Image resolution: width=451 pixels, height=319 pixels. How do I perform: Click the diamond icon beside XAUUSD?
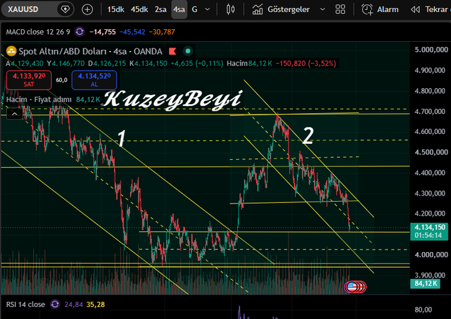coord(65,9)
